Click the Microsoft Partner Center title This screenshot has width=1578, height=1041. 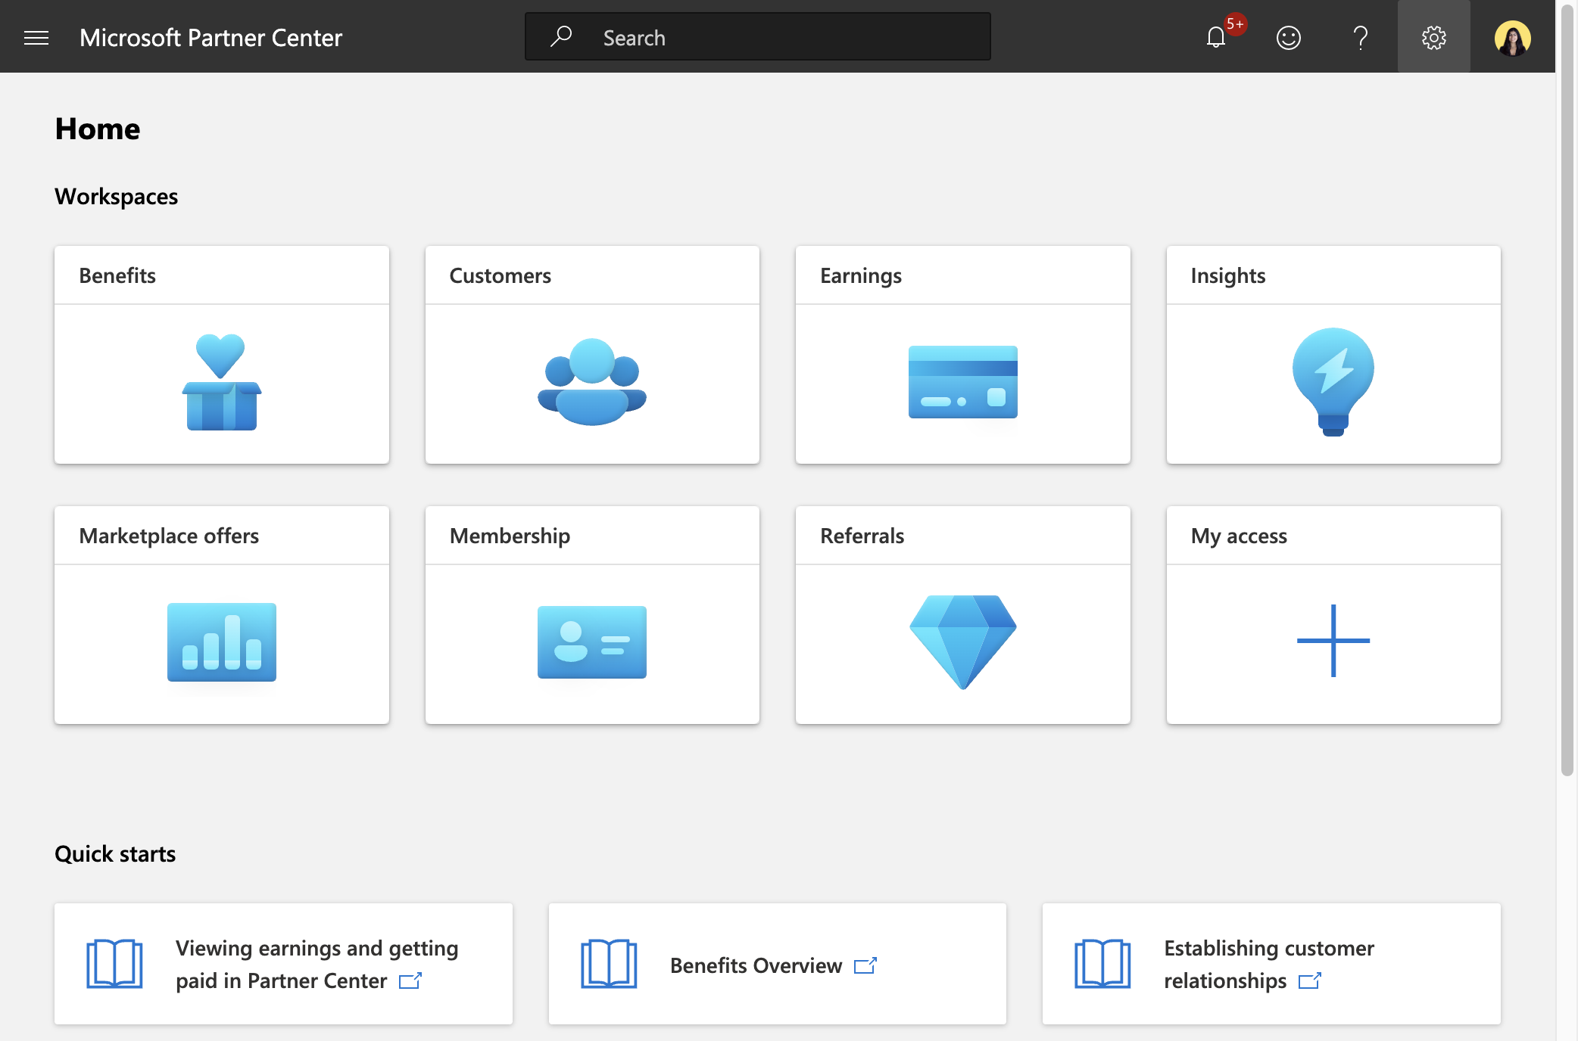[x=211, y=37]
